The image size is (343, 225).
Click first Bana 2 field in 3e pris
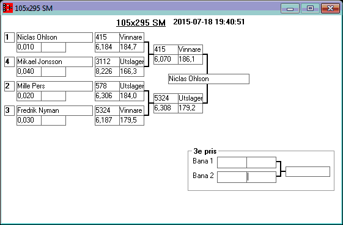pyautogui.click(x=232, y=177)
